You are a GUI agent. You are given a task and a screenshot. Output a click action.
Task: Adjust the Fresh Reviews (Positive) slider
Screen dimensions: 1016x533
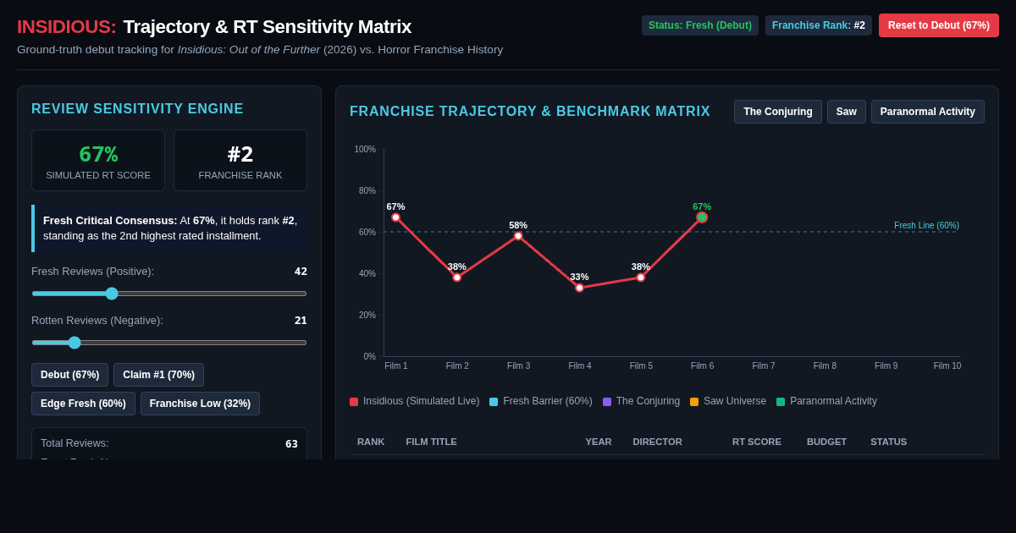(x=169, y=294)
